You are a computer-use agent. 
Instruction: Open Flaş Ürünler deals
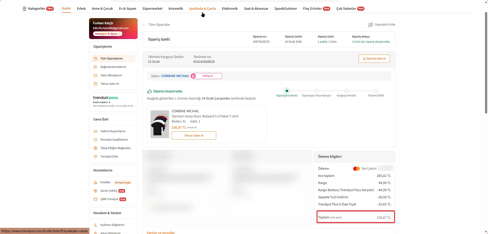click(316, 9)
